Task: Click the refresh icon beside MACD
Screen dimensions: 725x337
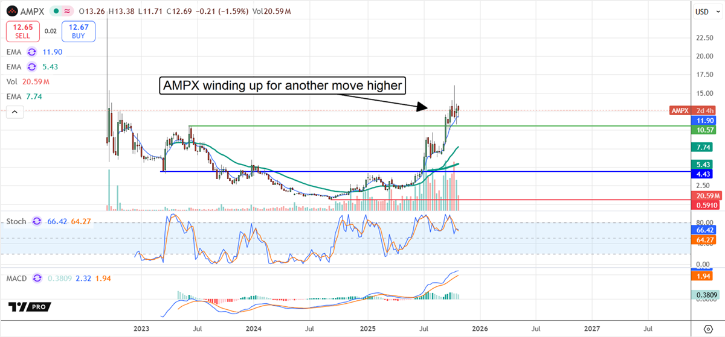Action: [38, 279]
